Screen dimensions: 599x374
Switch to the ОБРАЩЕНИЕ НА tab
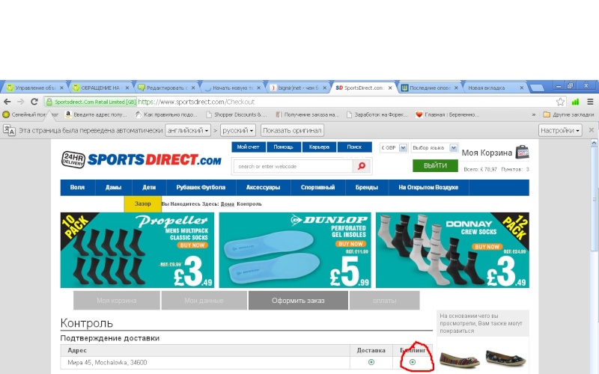[x=100, y=88]
